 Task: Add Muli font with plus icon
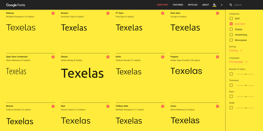pos(108,106)
